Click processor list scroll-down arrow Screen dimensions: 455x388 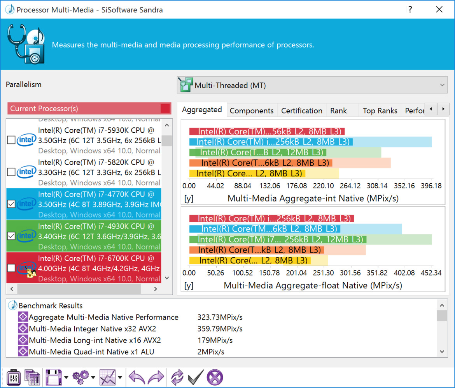pyautogui.click(x=167, y=278)
